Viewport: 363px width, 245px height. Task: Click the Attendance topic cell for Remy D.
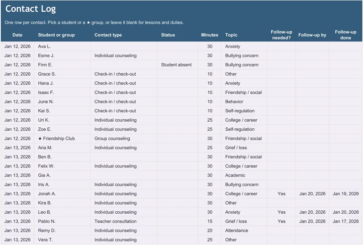(x=244, y=231)
